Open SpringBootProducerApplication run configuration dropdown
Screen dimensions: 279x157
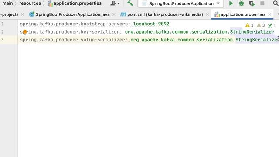tap(181, 3)
